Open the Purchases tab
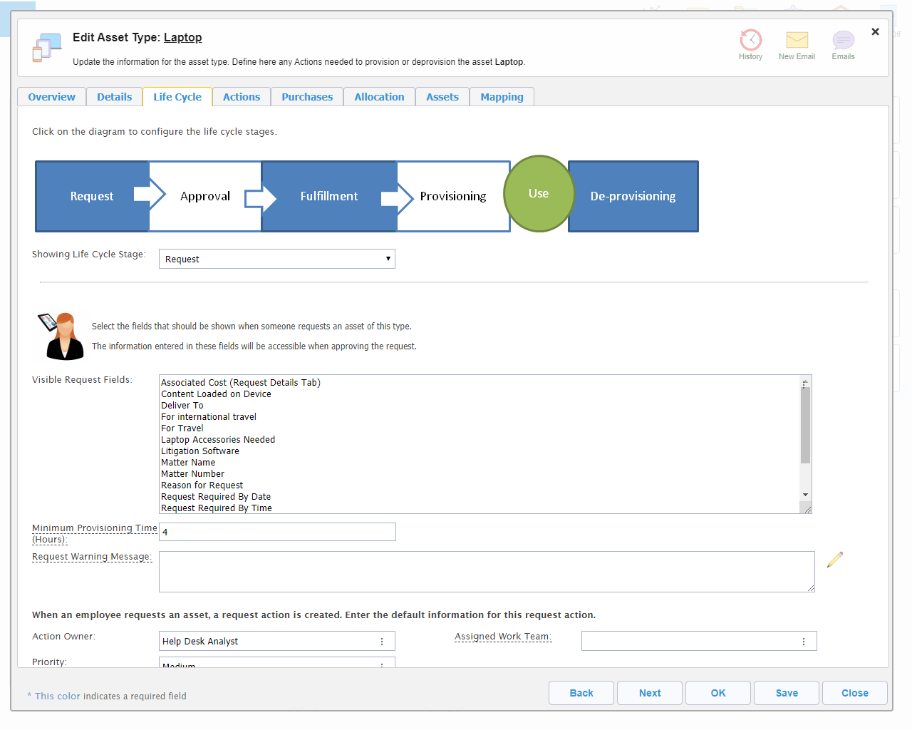Screen dimensions: 912x730 tap(307, 97)
